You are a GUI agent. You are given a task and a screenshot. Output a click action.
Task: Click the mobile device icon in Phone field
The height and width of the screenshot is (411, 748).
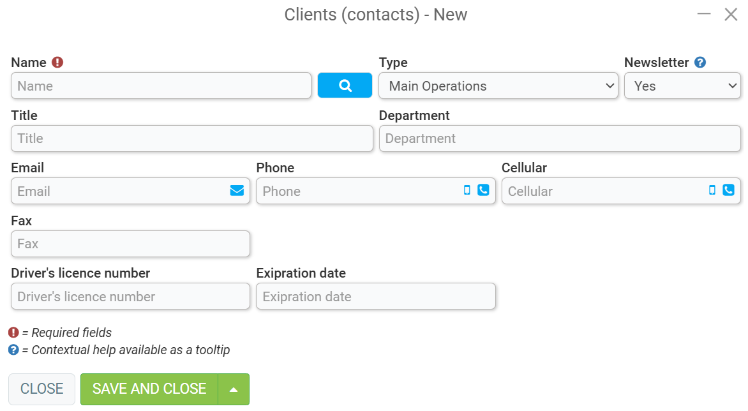(x=467, y=190)
